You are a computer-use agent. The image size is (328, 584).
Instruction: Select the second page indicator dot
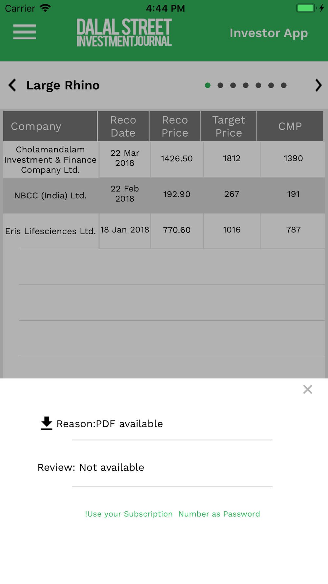pos(220,85)
